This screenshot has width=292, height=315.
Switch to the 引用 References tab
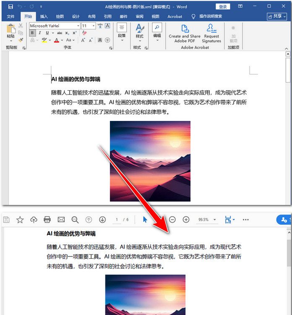pyautogui.click(x=107, y=16)
